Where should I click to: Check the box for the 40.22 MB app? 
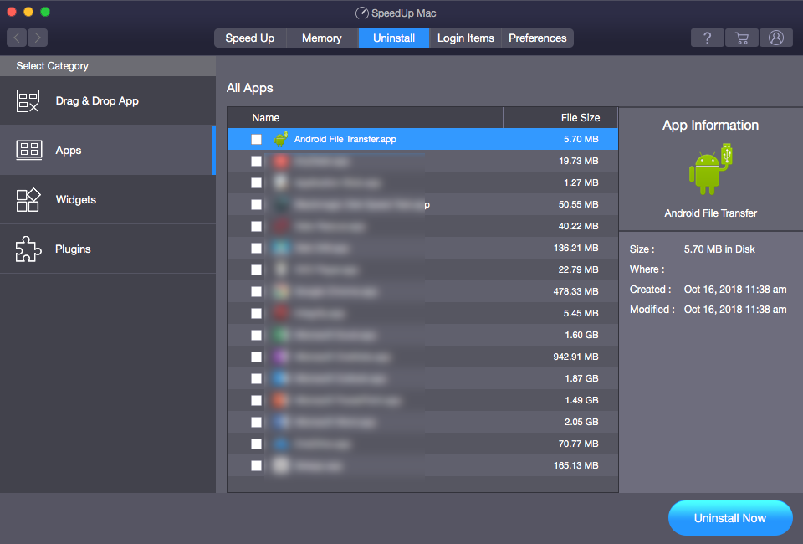pyautogui.click(x=256, y=227)
